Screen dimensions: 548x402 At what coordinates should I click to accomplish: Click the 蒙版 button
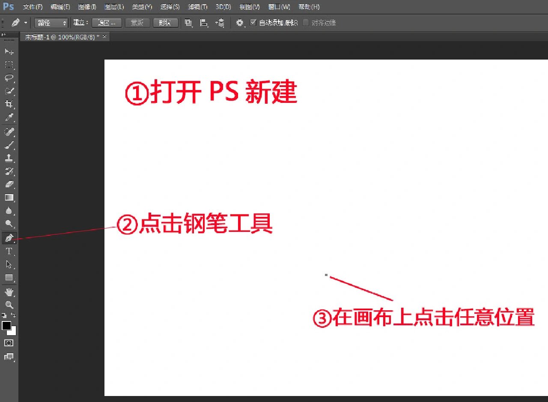click(x=137, y=23)
